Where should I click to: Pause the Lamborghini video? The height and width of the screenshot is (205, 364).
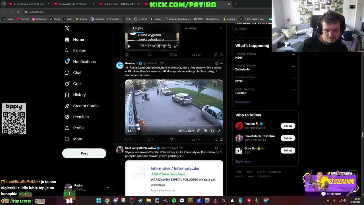pyautogui.click(x=129, y=131)
